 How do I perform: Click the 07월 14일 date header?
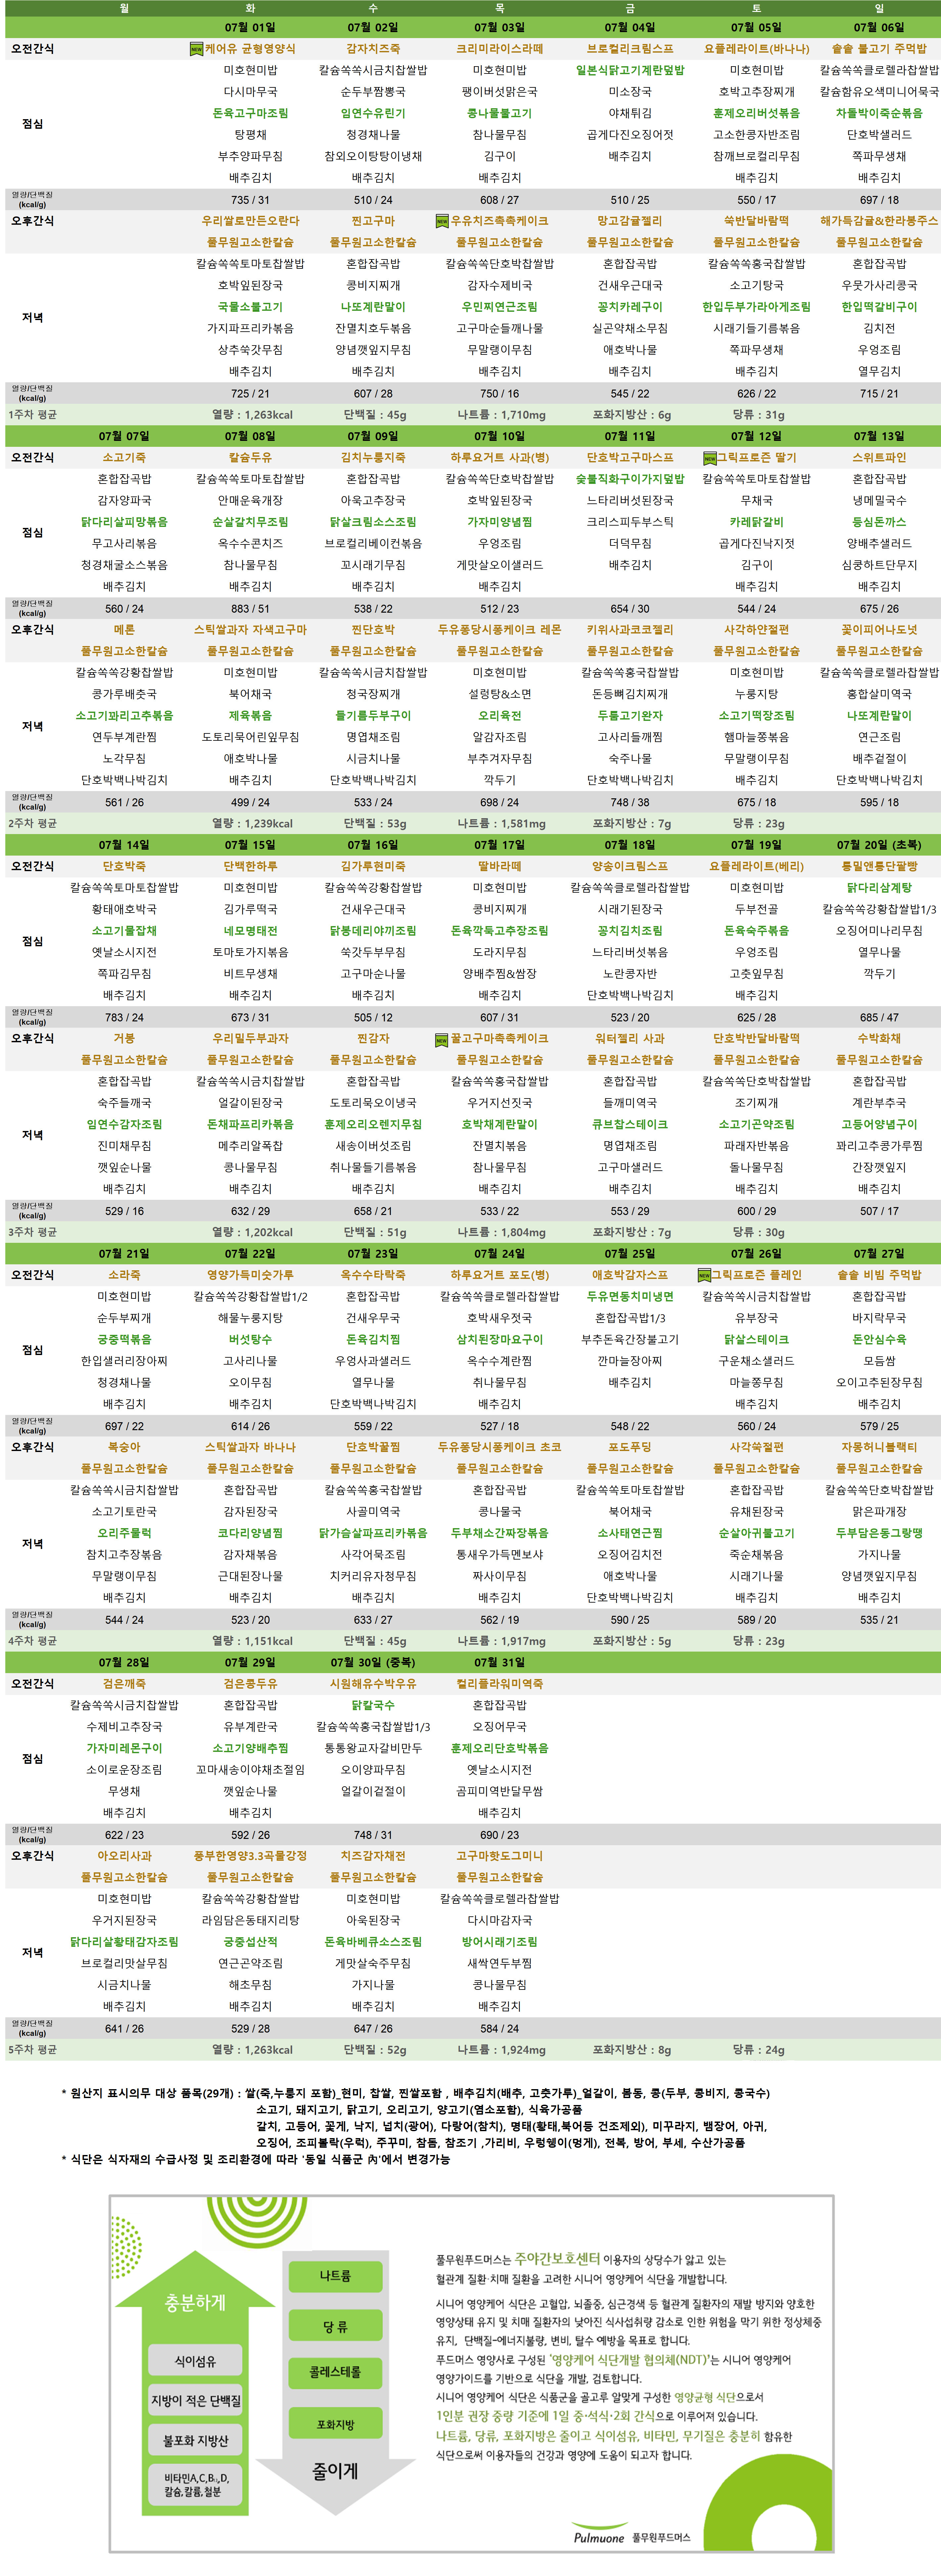click(124, 845)
